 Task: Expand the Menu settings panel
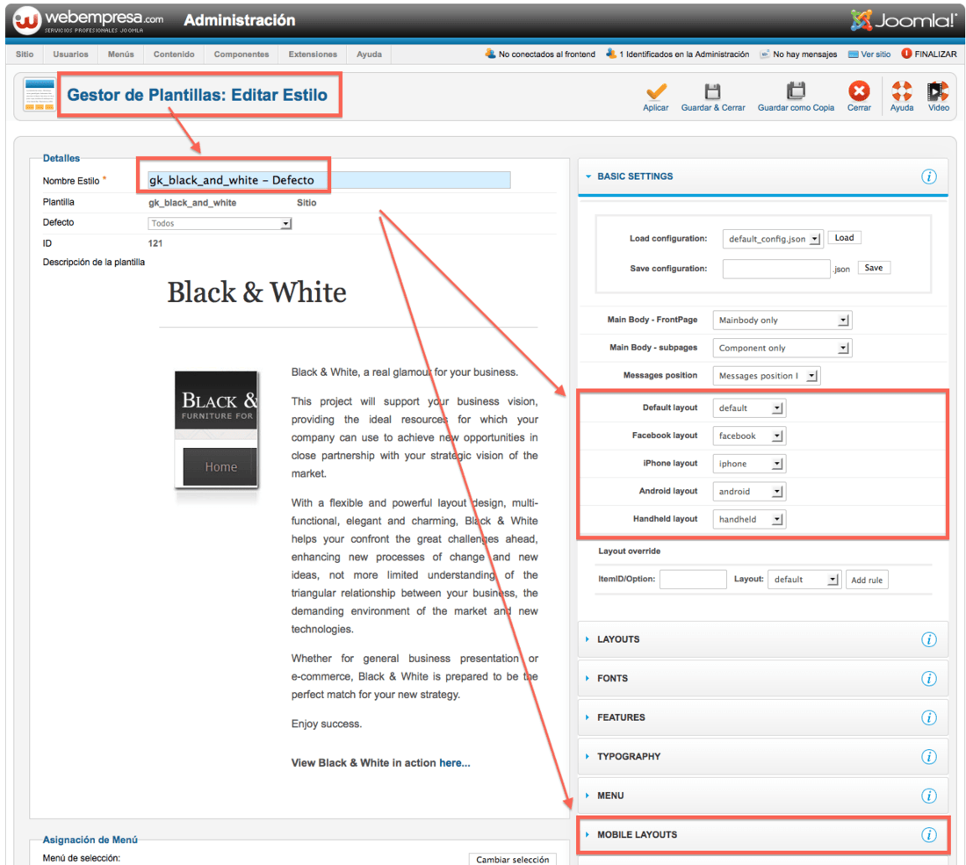tap(762, 796)
